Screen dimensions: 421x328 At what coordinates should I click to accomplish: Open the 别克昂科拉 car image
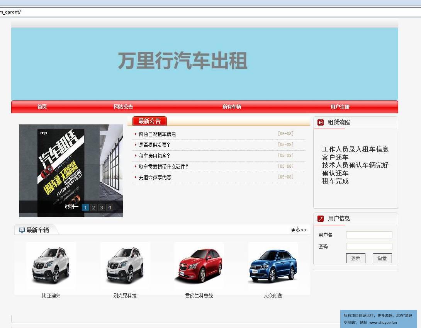125,266
